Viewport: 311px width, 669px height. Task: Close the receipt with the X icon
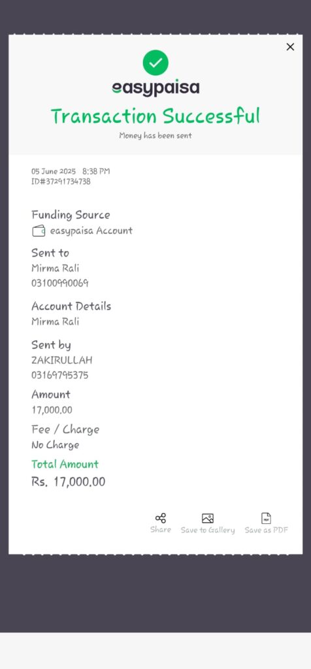pyautogui.click(x=290, y=47)
